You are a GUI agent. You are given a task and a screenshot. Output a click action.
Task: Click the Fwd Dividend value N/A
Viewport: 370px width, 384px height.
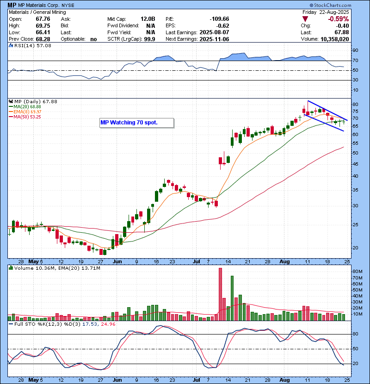151,26
